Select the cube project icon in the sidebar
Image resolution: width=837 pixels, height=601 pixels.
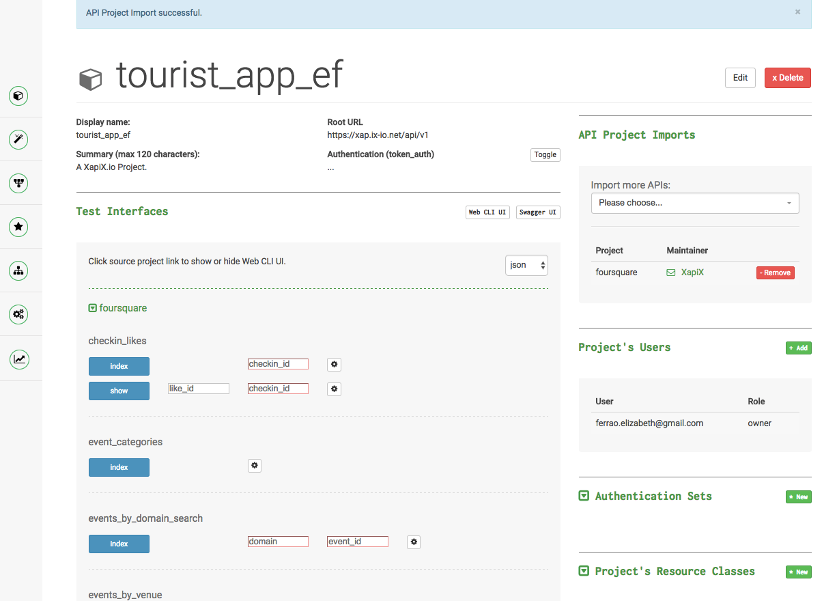click(18, 96)
